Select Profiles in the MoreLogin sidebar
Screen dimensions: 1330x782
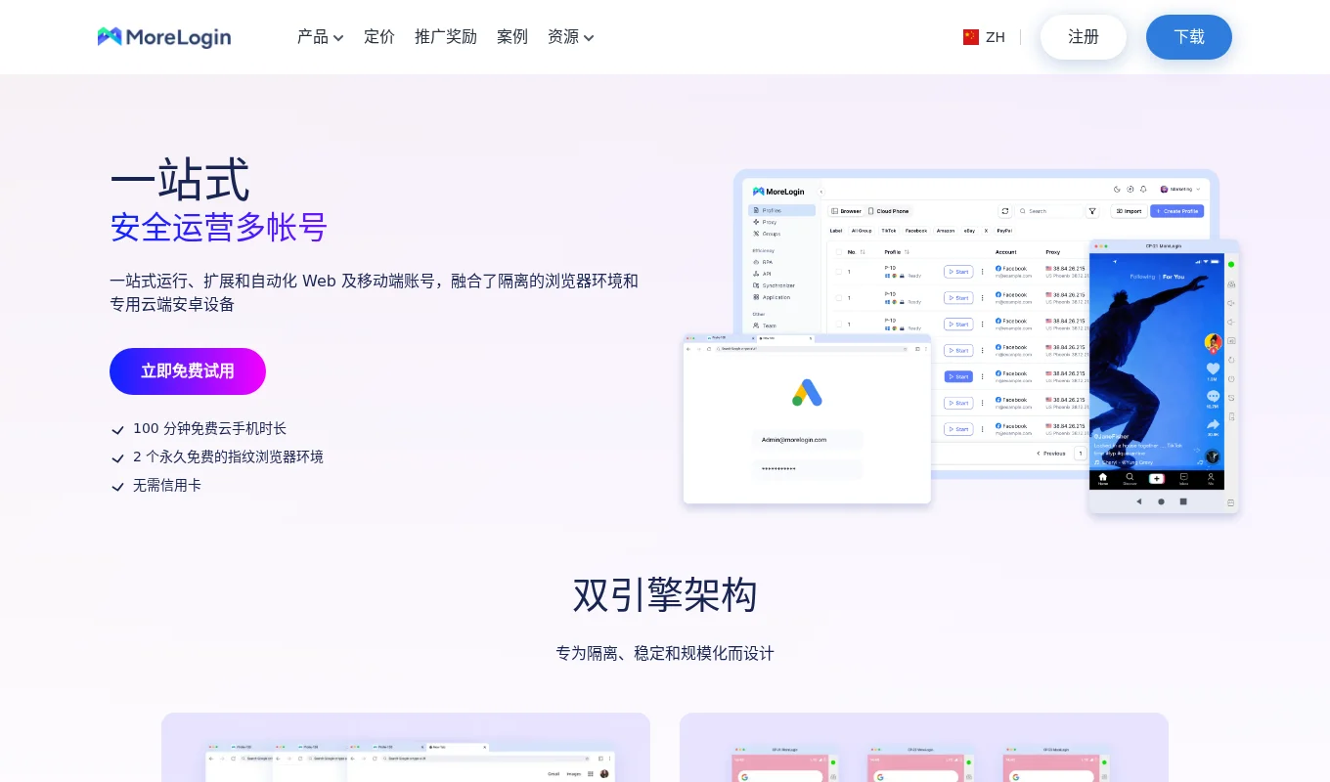click(770, 210)
